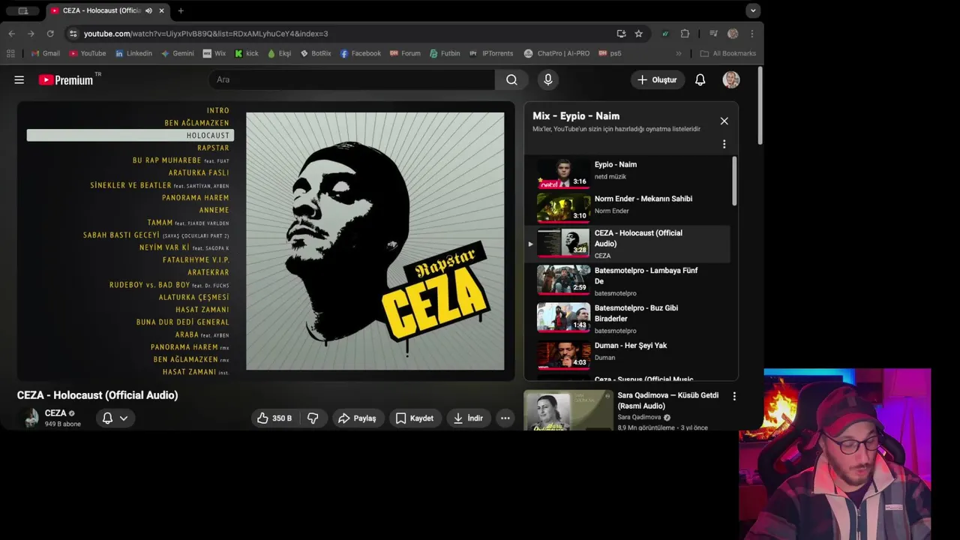Click the CEZA Rapstar album art video
960x540 pixels.
coord(375,241)
